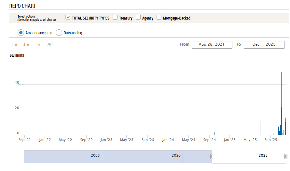
Task: Switch to the Outstanding radio option
Action: [59, 33]
